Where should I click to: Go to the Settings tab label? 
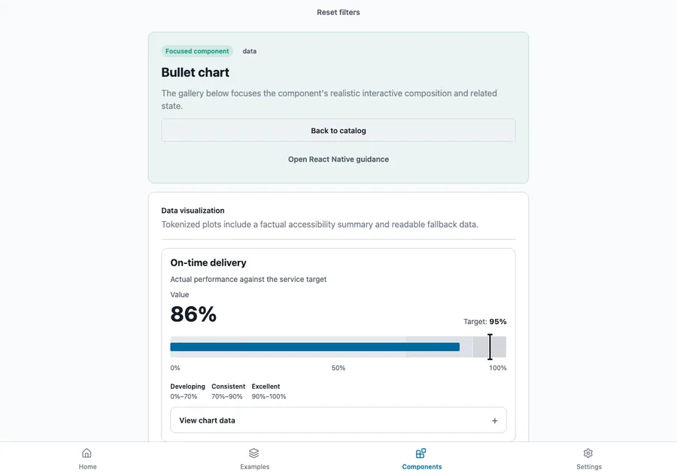pyautogui.click(x=589, y=466)
